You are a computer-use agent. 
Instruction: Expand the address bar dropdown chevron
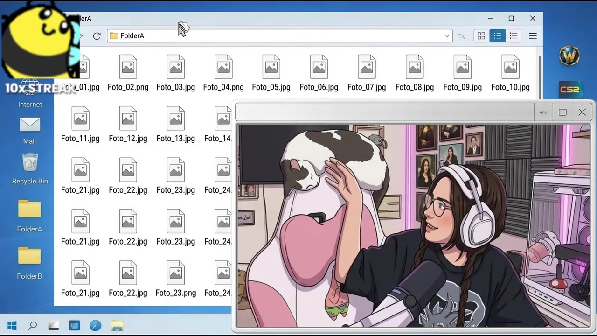[x=447, y=36]
